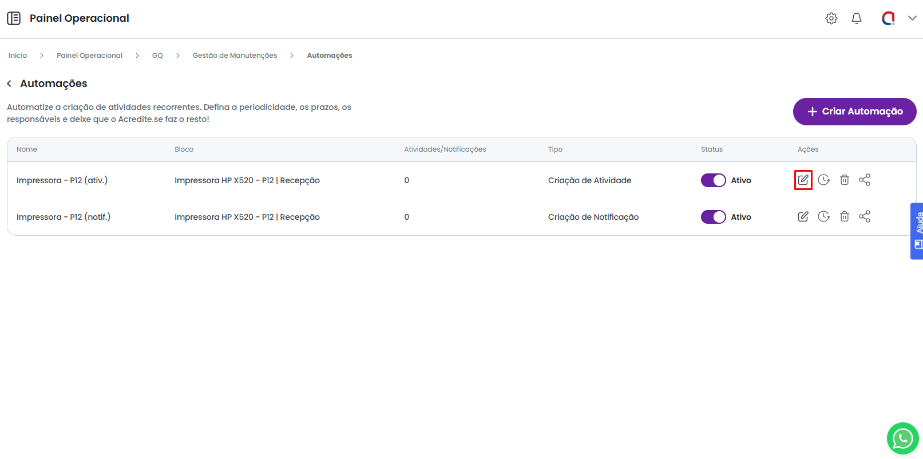Click the Criar Automação button
923x459 pixels.
click(854, 112)
